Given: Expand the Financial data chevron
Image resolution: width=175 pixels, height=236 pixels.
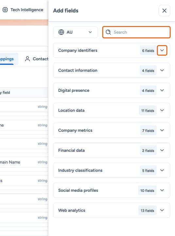Looking at the screenshot, I should click(162, 150).
